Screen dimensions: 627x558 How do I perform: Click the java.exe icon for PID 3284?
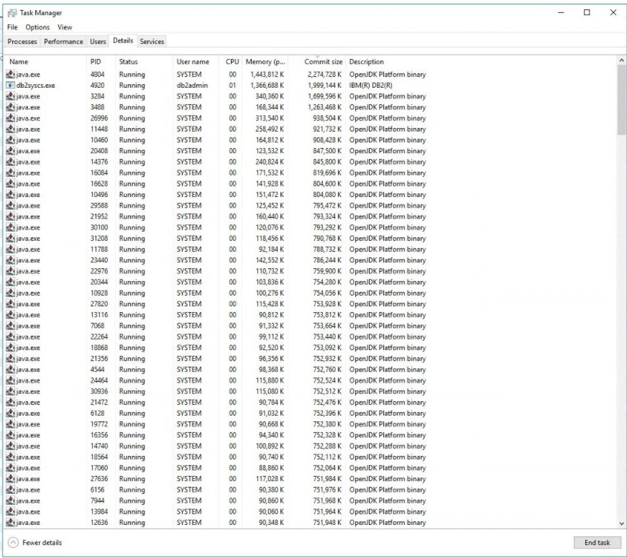(x=10, y=96)
